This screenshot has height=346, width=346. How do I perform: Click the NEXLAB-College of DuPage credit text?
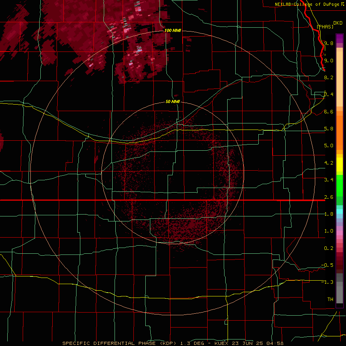click(x=307, y=4)
